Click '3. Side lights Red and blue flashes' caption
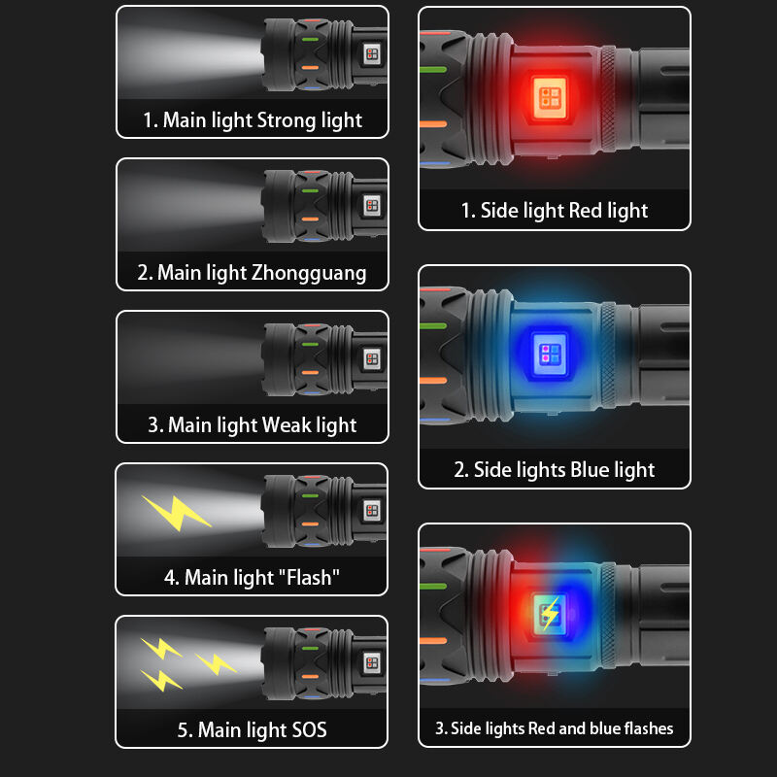Image resolution: width=777 pixels, height=777 pixels. (x=554, y=728)
